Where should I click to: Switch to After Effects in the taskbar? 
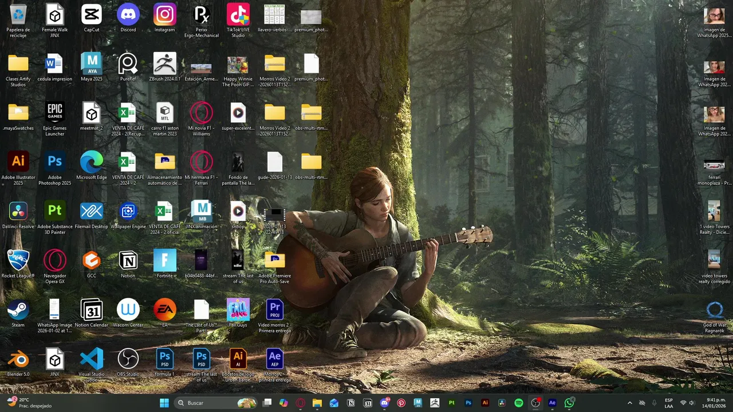552,403
